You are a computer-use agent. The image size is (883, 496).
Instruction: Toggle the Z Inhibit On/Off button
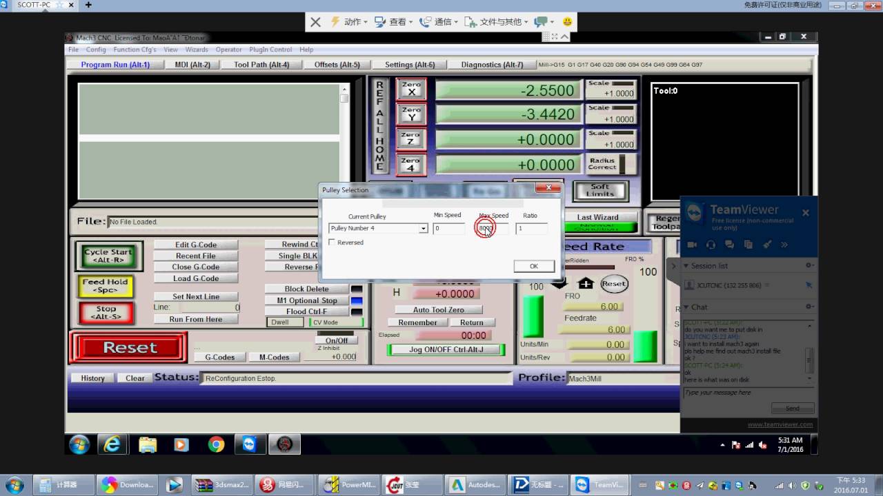(x=337, y=340)
